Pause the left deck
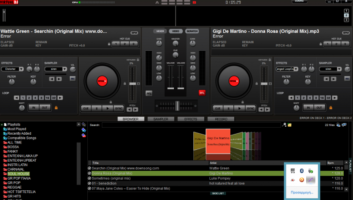353x200 pixels. 97,108
